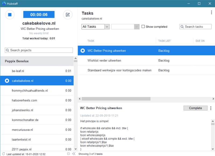Open the empty second filter dropdown

[125, 27]
